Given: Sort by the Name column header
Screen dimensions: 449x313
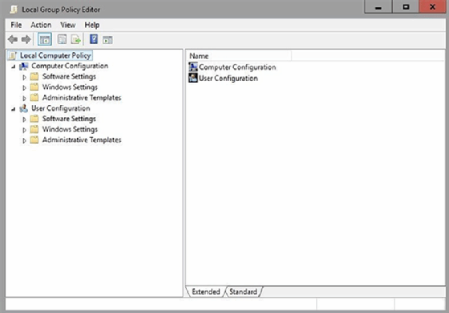Looking at the screenshot, I should tap(239, 56).
